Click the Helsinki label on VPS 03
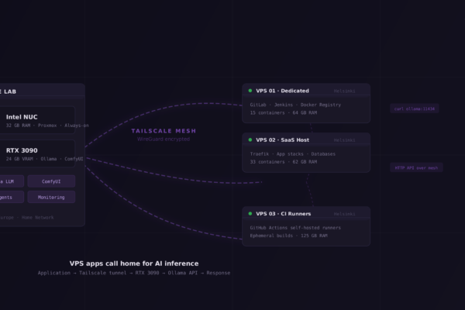 pos(344,214)
